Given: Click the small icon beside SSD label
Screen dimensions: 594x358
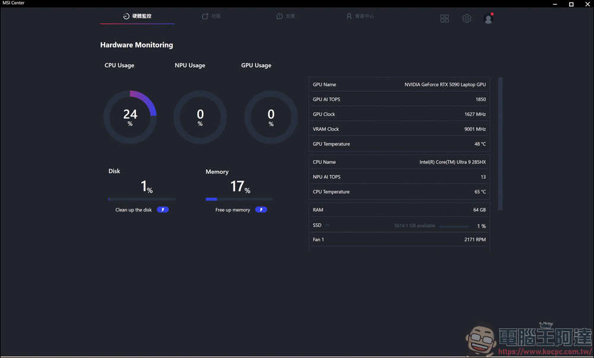Looking at the screenshot, I should tap(327, 226).
